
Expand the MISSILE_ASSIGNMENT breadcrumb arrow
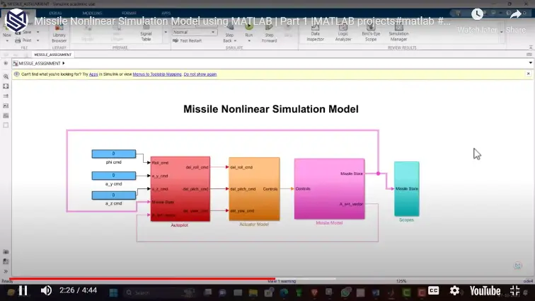(x=63, y=63)
